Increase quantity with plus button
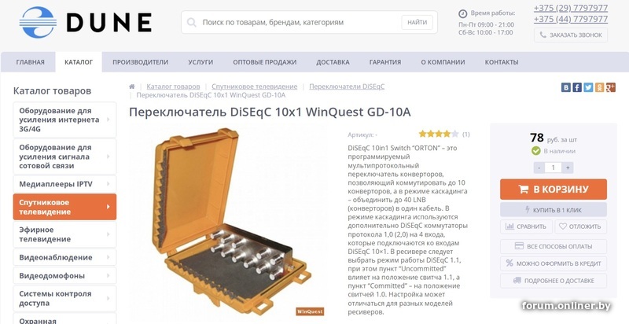629x324 pixels. (567, 168)
